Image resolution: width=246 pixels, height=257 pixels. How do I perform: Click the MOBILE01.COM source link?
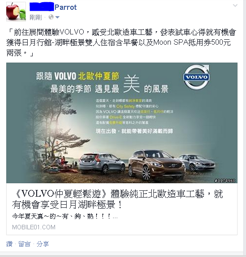34,227
